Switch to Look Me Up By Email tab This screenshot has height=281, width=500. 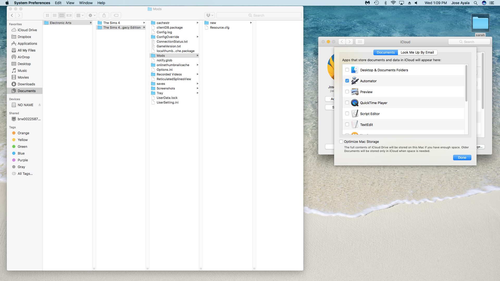(x=417, y=52)
